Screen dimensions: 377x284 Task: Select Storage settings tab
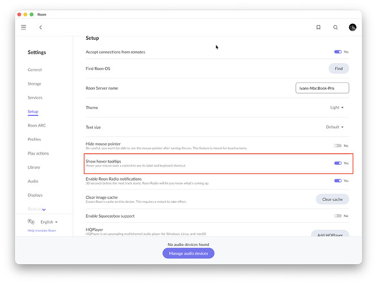(x=35, y=83)
